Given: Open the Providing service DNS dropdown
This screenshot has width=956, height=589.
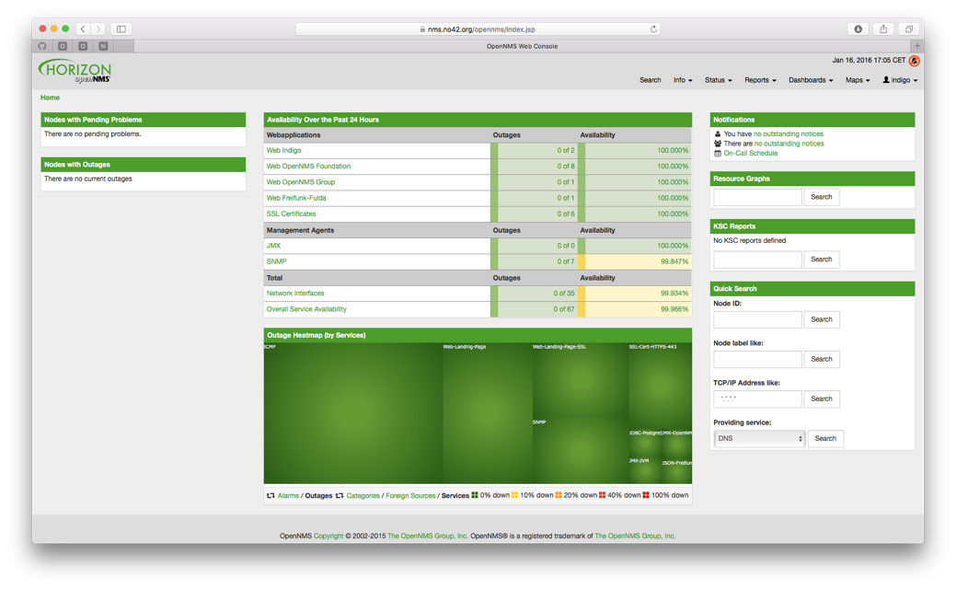Looking at the screenshot, I should coord(759,439).
